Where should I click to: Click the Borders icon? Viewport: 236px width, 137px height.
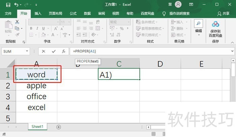[x=31, y=35]
